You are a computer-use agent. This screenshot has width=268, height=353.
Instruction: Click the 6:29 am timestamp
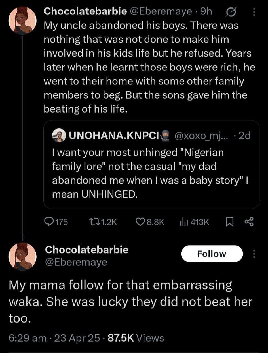(28, 338)
